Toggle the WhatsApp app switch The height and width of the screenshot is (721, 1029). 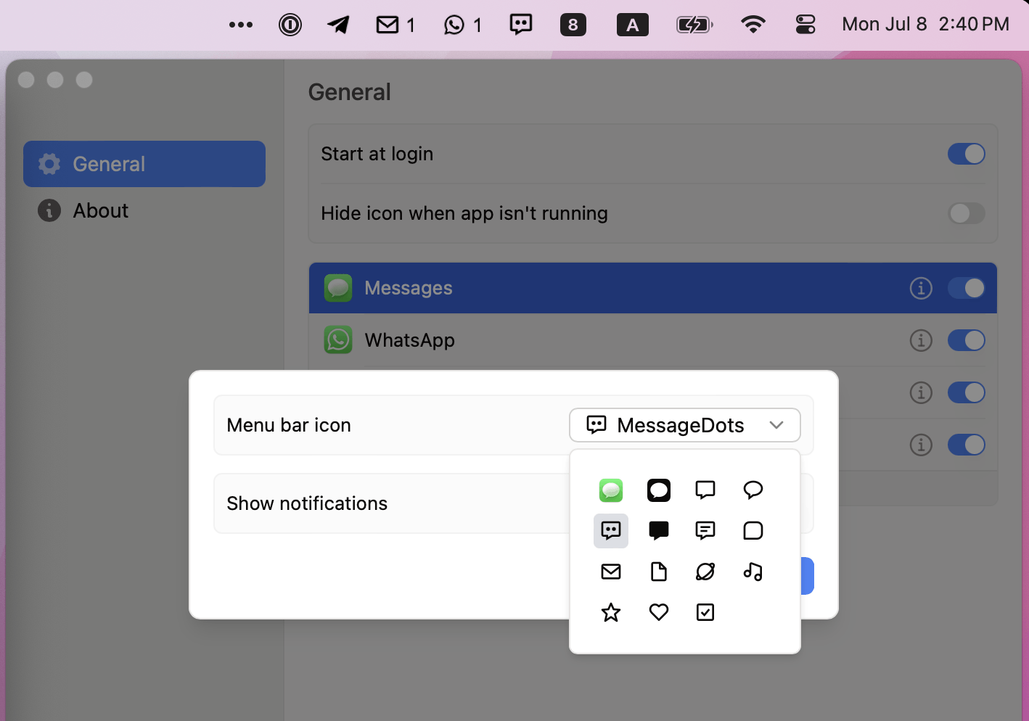click(967, 340)
